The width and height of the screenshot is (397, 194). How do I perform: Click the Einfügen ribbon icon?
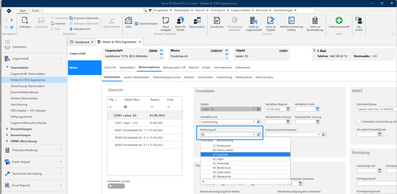(x=25, y=23)
